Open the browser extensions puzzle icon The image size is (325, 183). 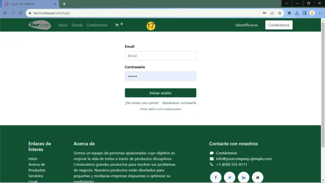coord(289,13)
